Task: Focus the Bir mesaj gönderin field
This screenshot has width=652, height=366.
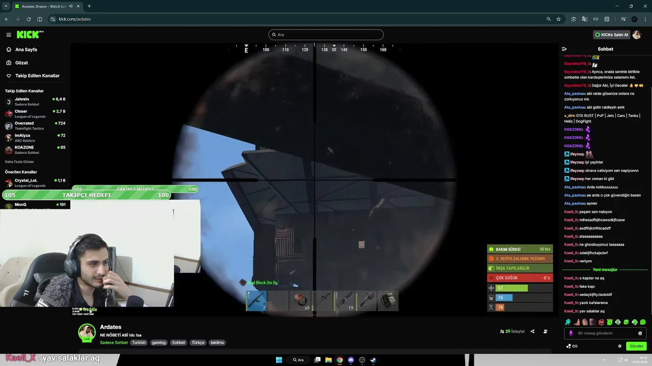Action: pyautogui.click(x=605, y=333)
